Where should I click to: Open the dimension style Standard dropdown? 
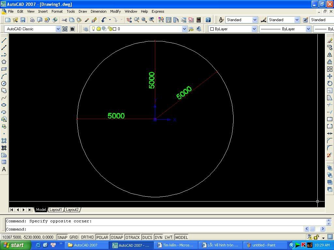coord(297,20)
